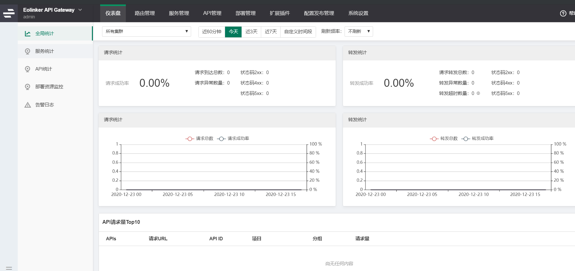Click the Eolinker logo icon
This screenshot has width=575, height=271.
point(9,13)
